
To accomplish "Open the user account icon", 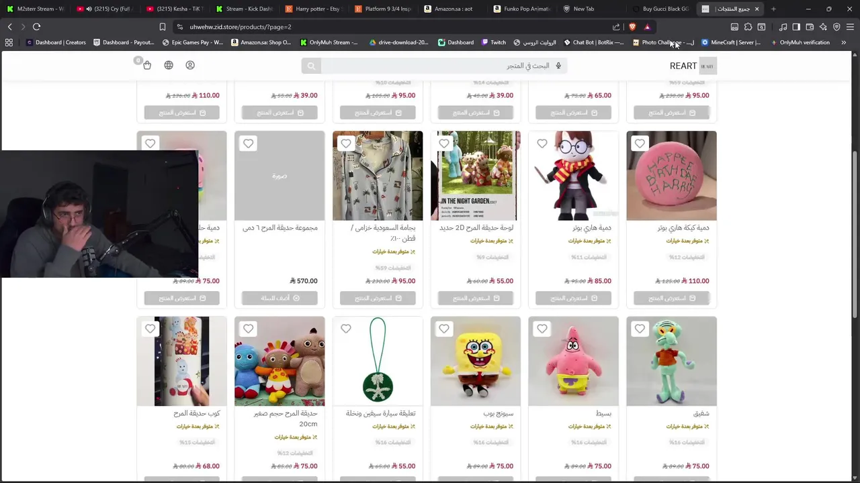I will click(x=190, y=65).
